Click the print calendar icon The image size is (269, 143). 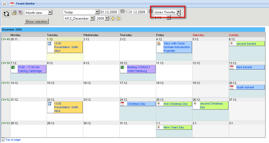click(x=14, y=13)
